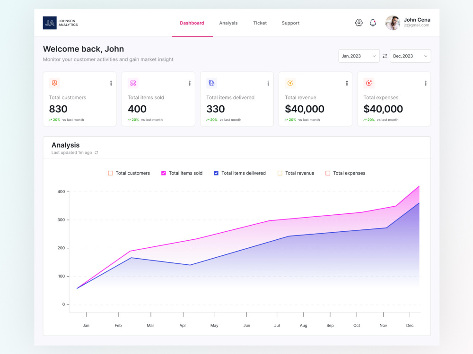Screen dimensions: 473x354
Task: Click the $40,000 Total revenue value
Action: pos(305,109)
